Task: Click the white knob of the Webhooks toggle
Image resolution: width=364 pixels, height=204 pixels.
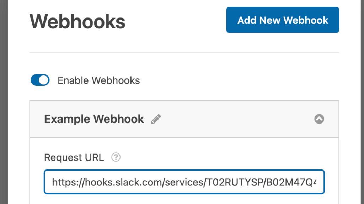Action: click(44, 80)
